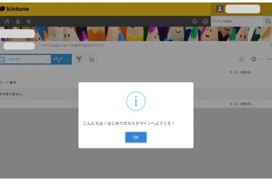Open the filter funnel icon

coord(79,59)
